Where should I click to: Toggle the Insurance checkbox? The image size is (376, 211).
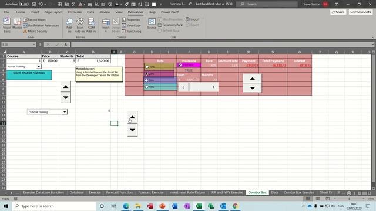(x=180, y=65)
